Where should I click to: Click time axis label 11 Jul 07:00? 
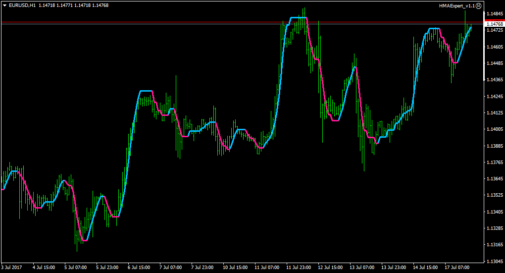(x=267, y=268)
